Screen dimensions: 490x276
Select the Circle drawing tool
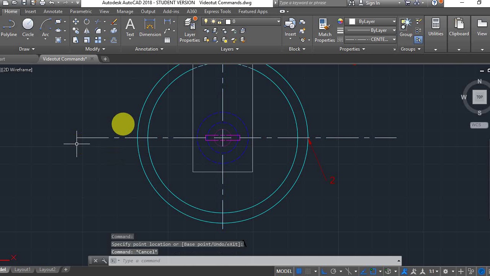[x=28, y=28]
